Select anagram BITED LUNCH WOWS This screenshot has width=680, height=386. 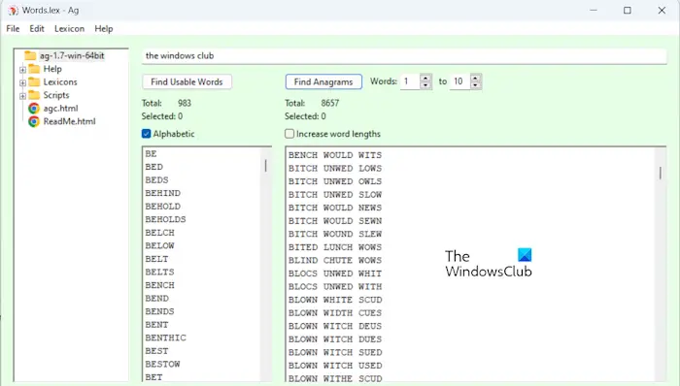335,247
